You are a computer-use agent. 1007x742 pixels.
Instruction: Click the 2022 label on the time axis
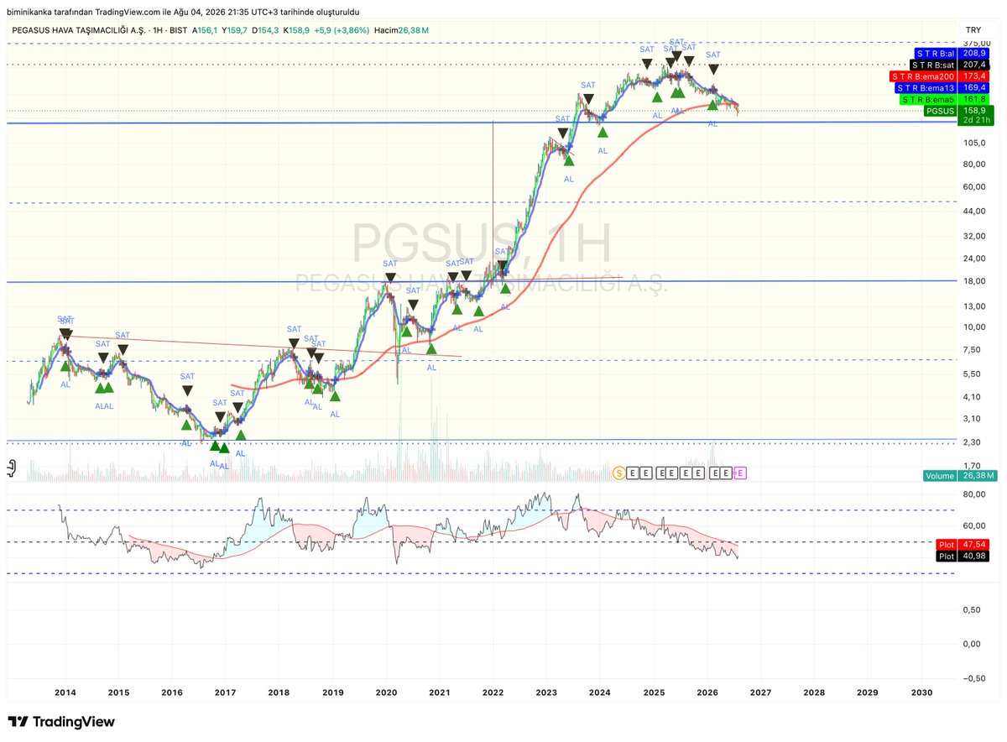pyautogui.click(x=493, y=692)
